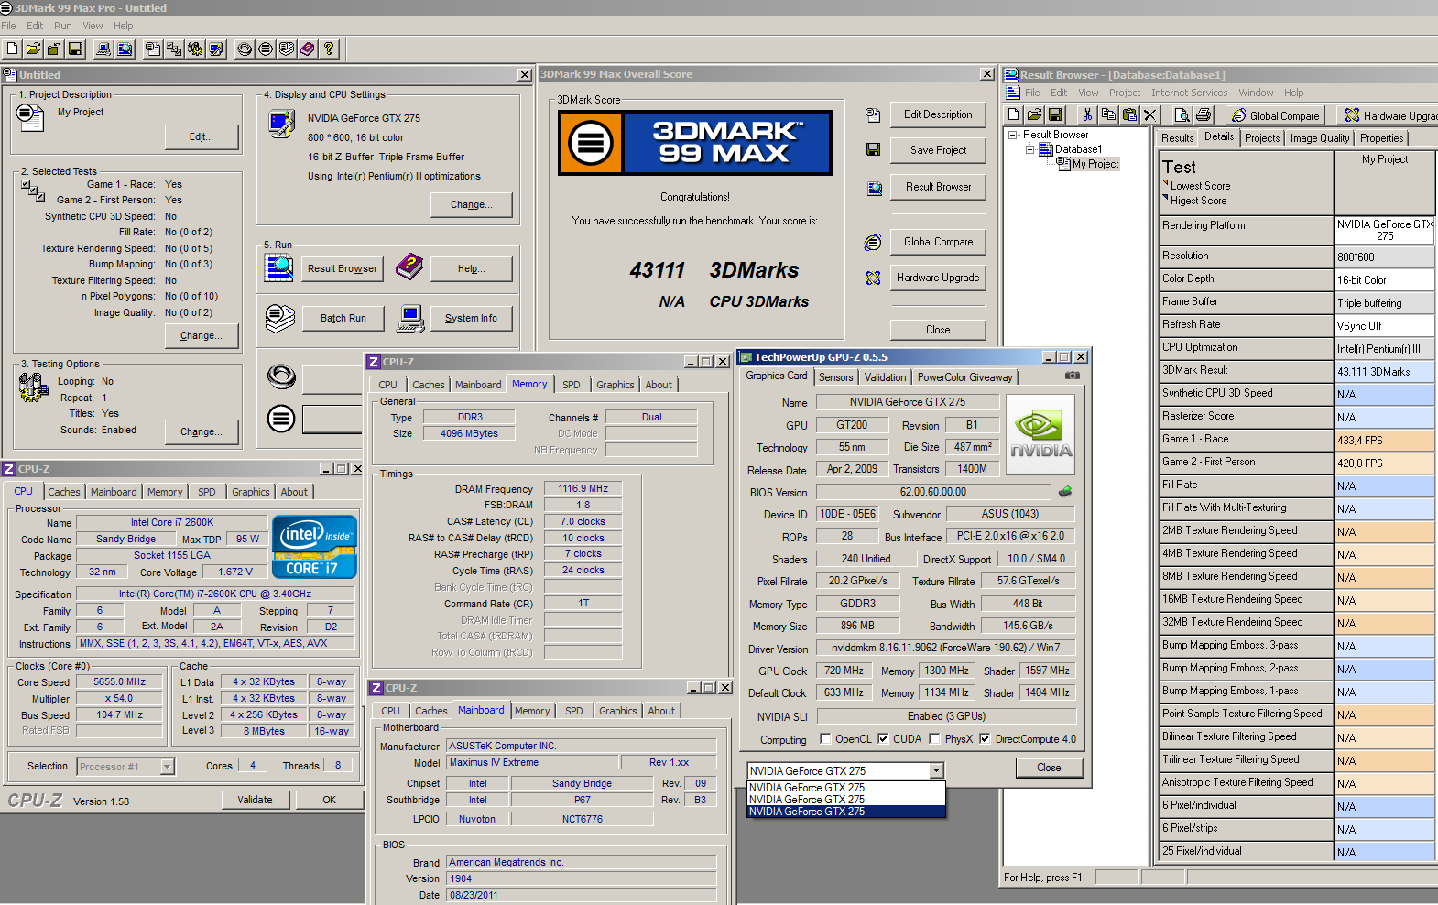The height and width of the screenshot is (905, 1438).
Task: Click the project description document icon in main toolbar
Action: [x=153, y=49]
